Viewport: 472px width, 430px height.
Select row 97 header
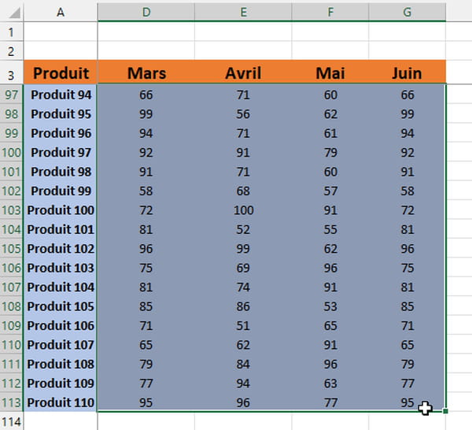coord(12,95)
